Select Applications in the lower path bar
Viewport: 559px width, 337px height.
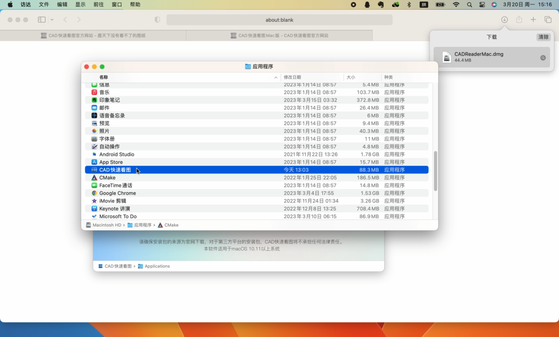pos(154,266)
